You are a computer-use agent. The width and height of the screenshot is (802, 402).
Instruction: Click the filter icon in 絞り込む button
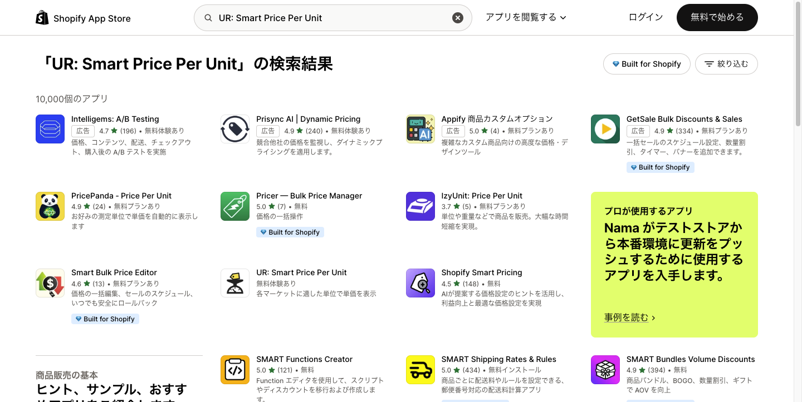click(x=709, y=64)
